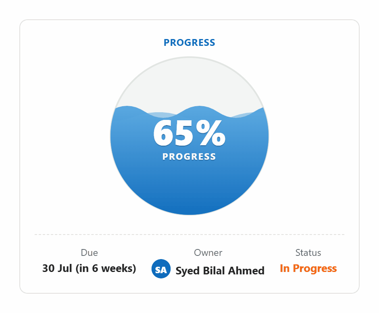Open the In Progress status

308,268
